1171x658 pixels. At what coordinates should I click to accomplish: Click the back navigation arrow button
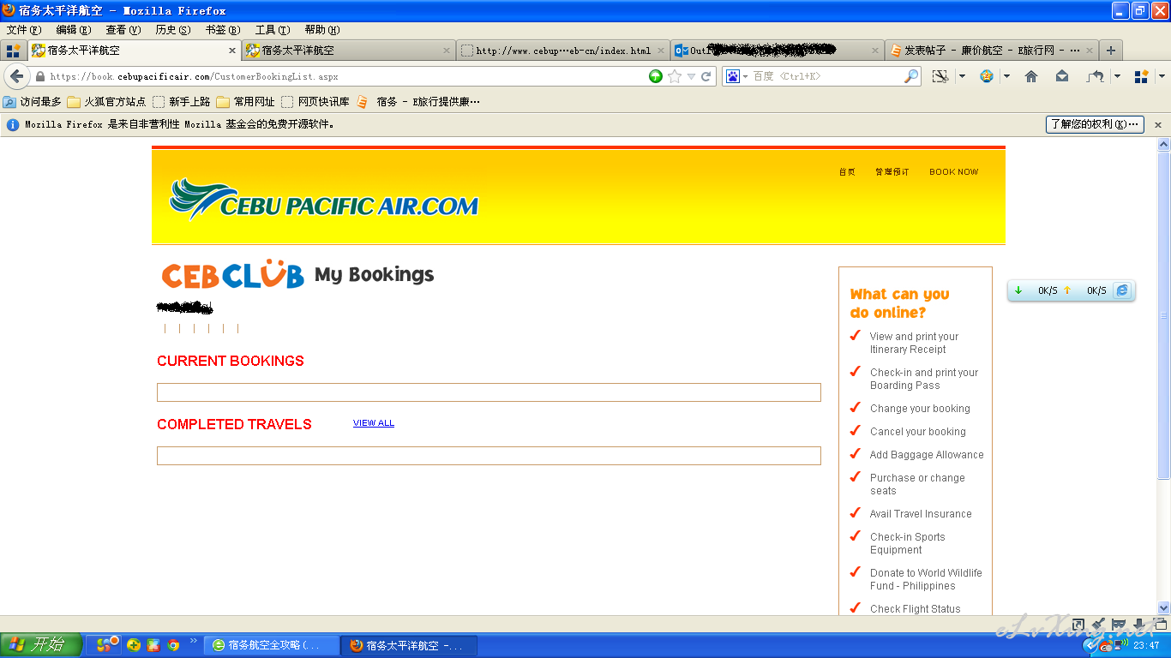coord(15,76)
